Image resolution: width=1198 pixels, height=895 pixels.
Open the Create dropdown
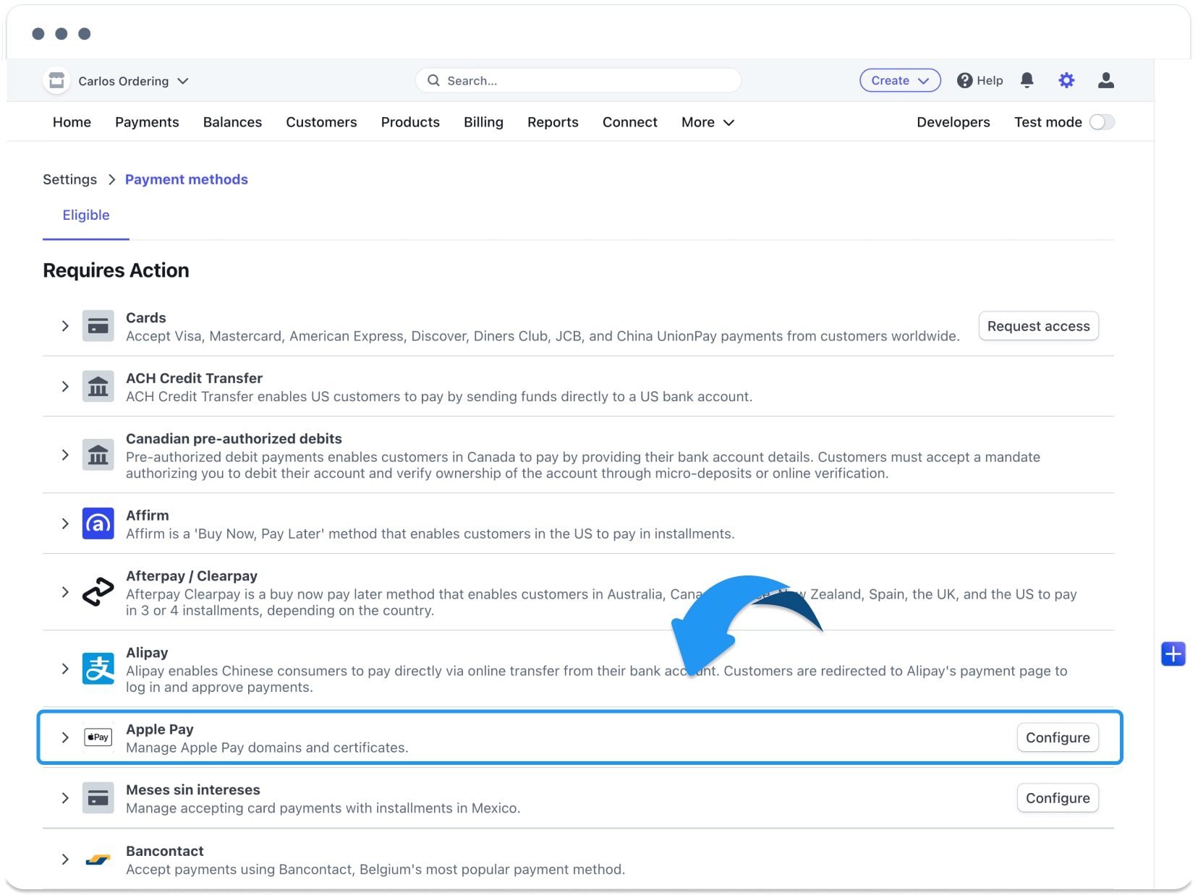tap(900, 80)
